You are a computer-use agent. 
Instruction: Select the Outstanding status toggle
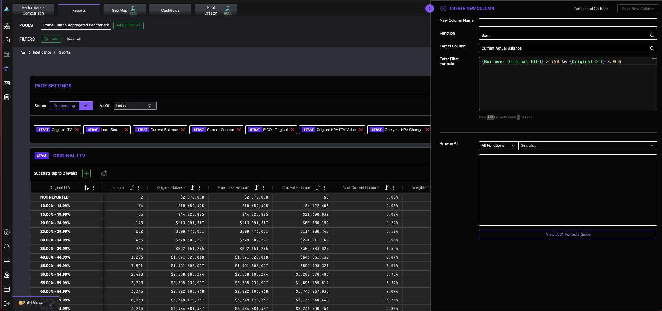point(64,106)
